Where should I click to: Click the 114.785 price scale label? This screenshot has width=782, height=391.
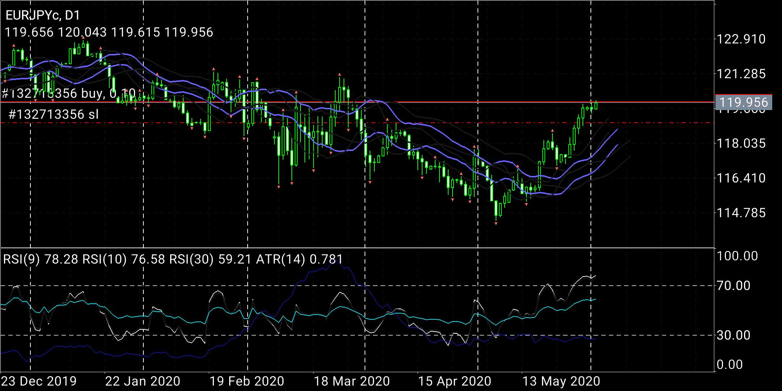[741, 213]
